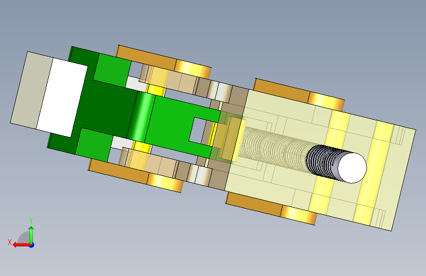Viewport: 426px width, 276px height.
Task: Click the "X" label on the axis triad
Action: point(10,242)
